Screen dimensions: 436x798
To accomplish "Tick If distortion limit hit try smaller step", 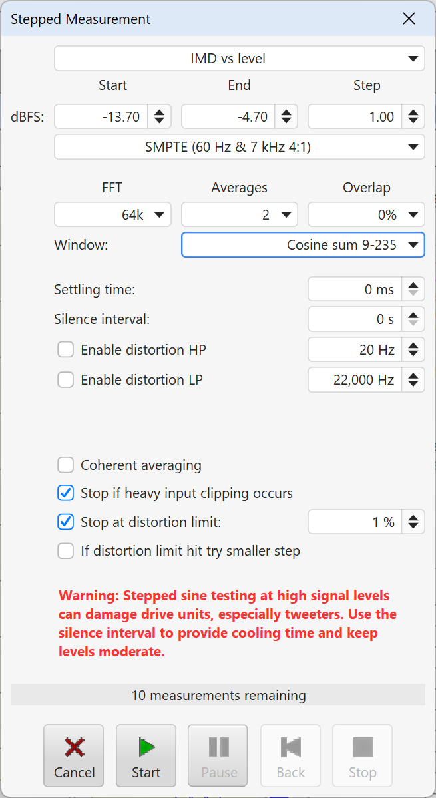I will click(x=66, y=551).
